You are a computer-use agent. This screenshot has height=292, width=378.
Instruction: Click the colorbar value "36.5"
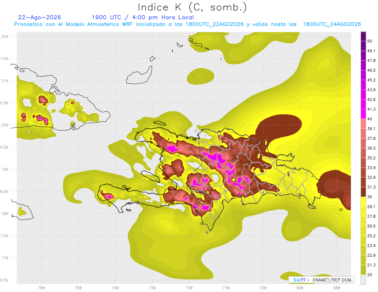coord(371,148)
